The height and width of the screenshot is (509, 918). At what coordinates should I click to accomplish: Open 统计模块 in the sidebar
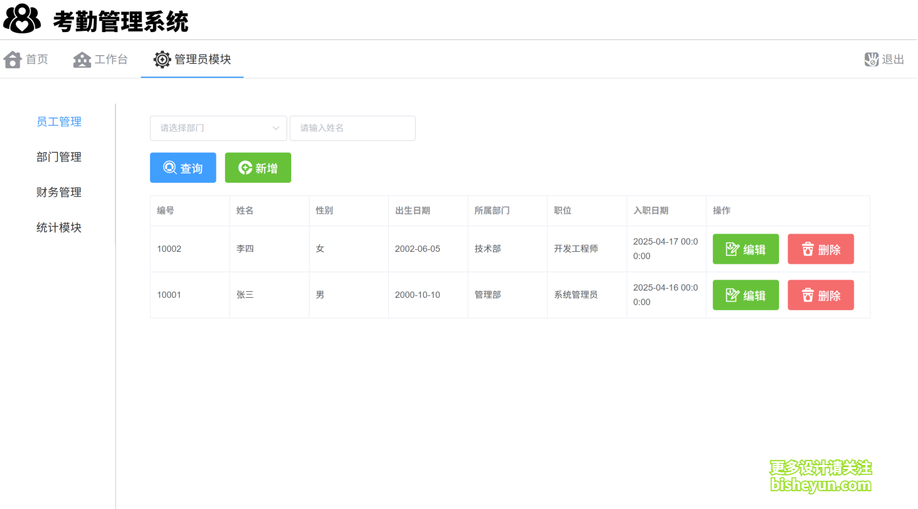coord(59,228)
